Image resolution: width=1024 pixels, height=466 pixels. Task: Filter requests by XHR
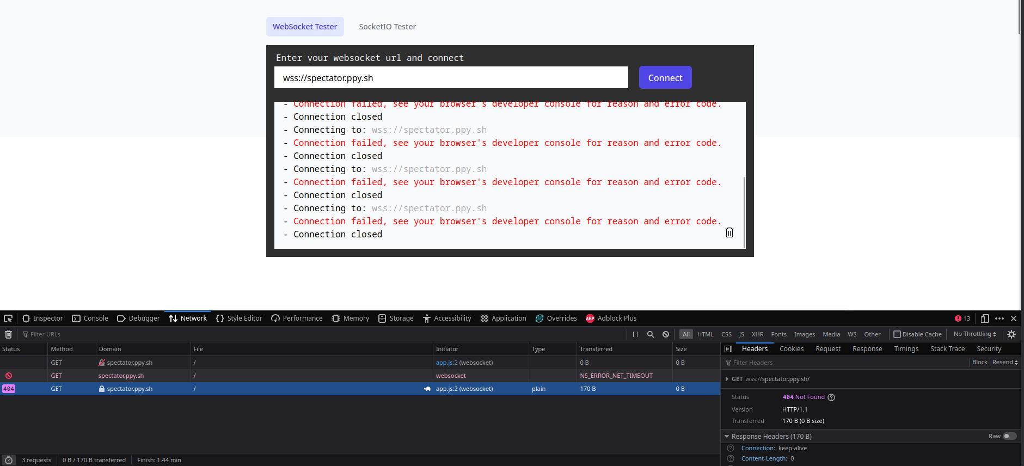point(757,334)
